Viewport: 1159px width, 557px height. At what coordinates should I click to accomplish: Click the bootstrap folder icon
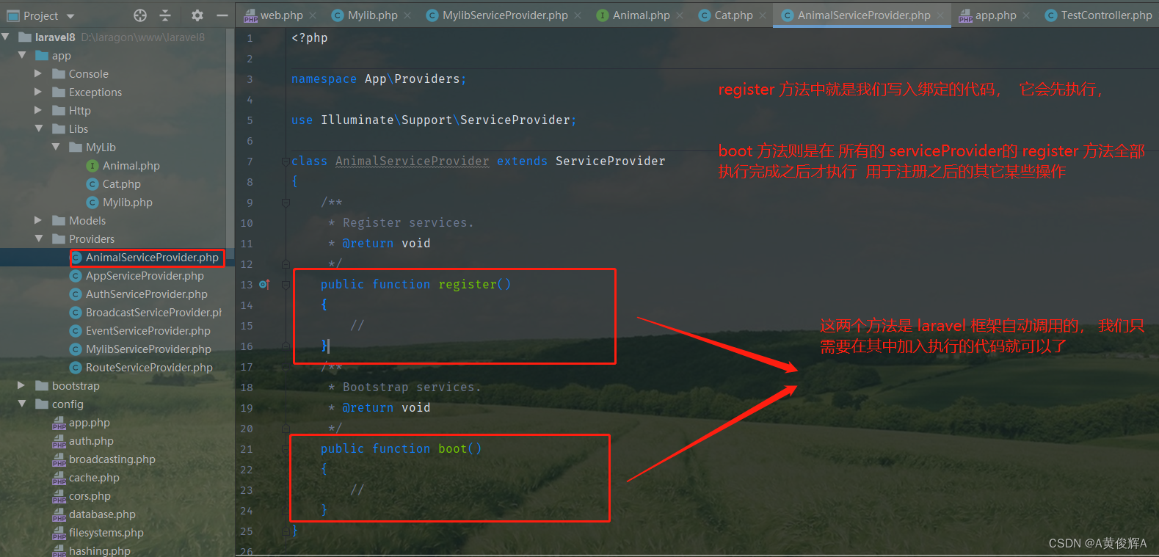tap(43, 386)
